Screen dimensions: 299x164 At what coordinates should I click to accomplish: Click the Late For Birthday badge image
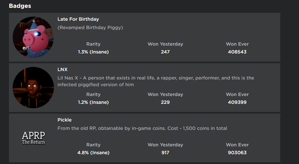tap(33, 37)
